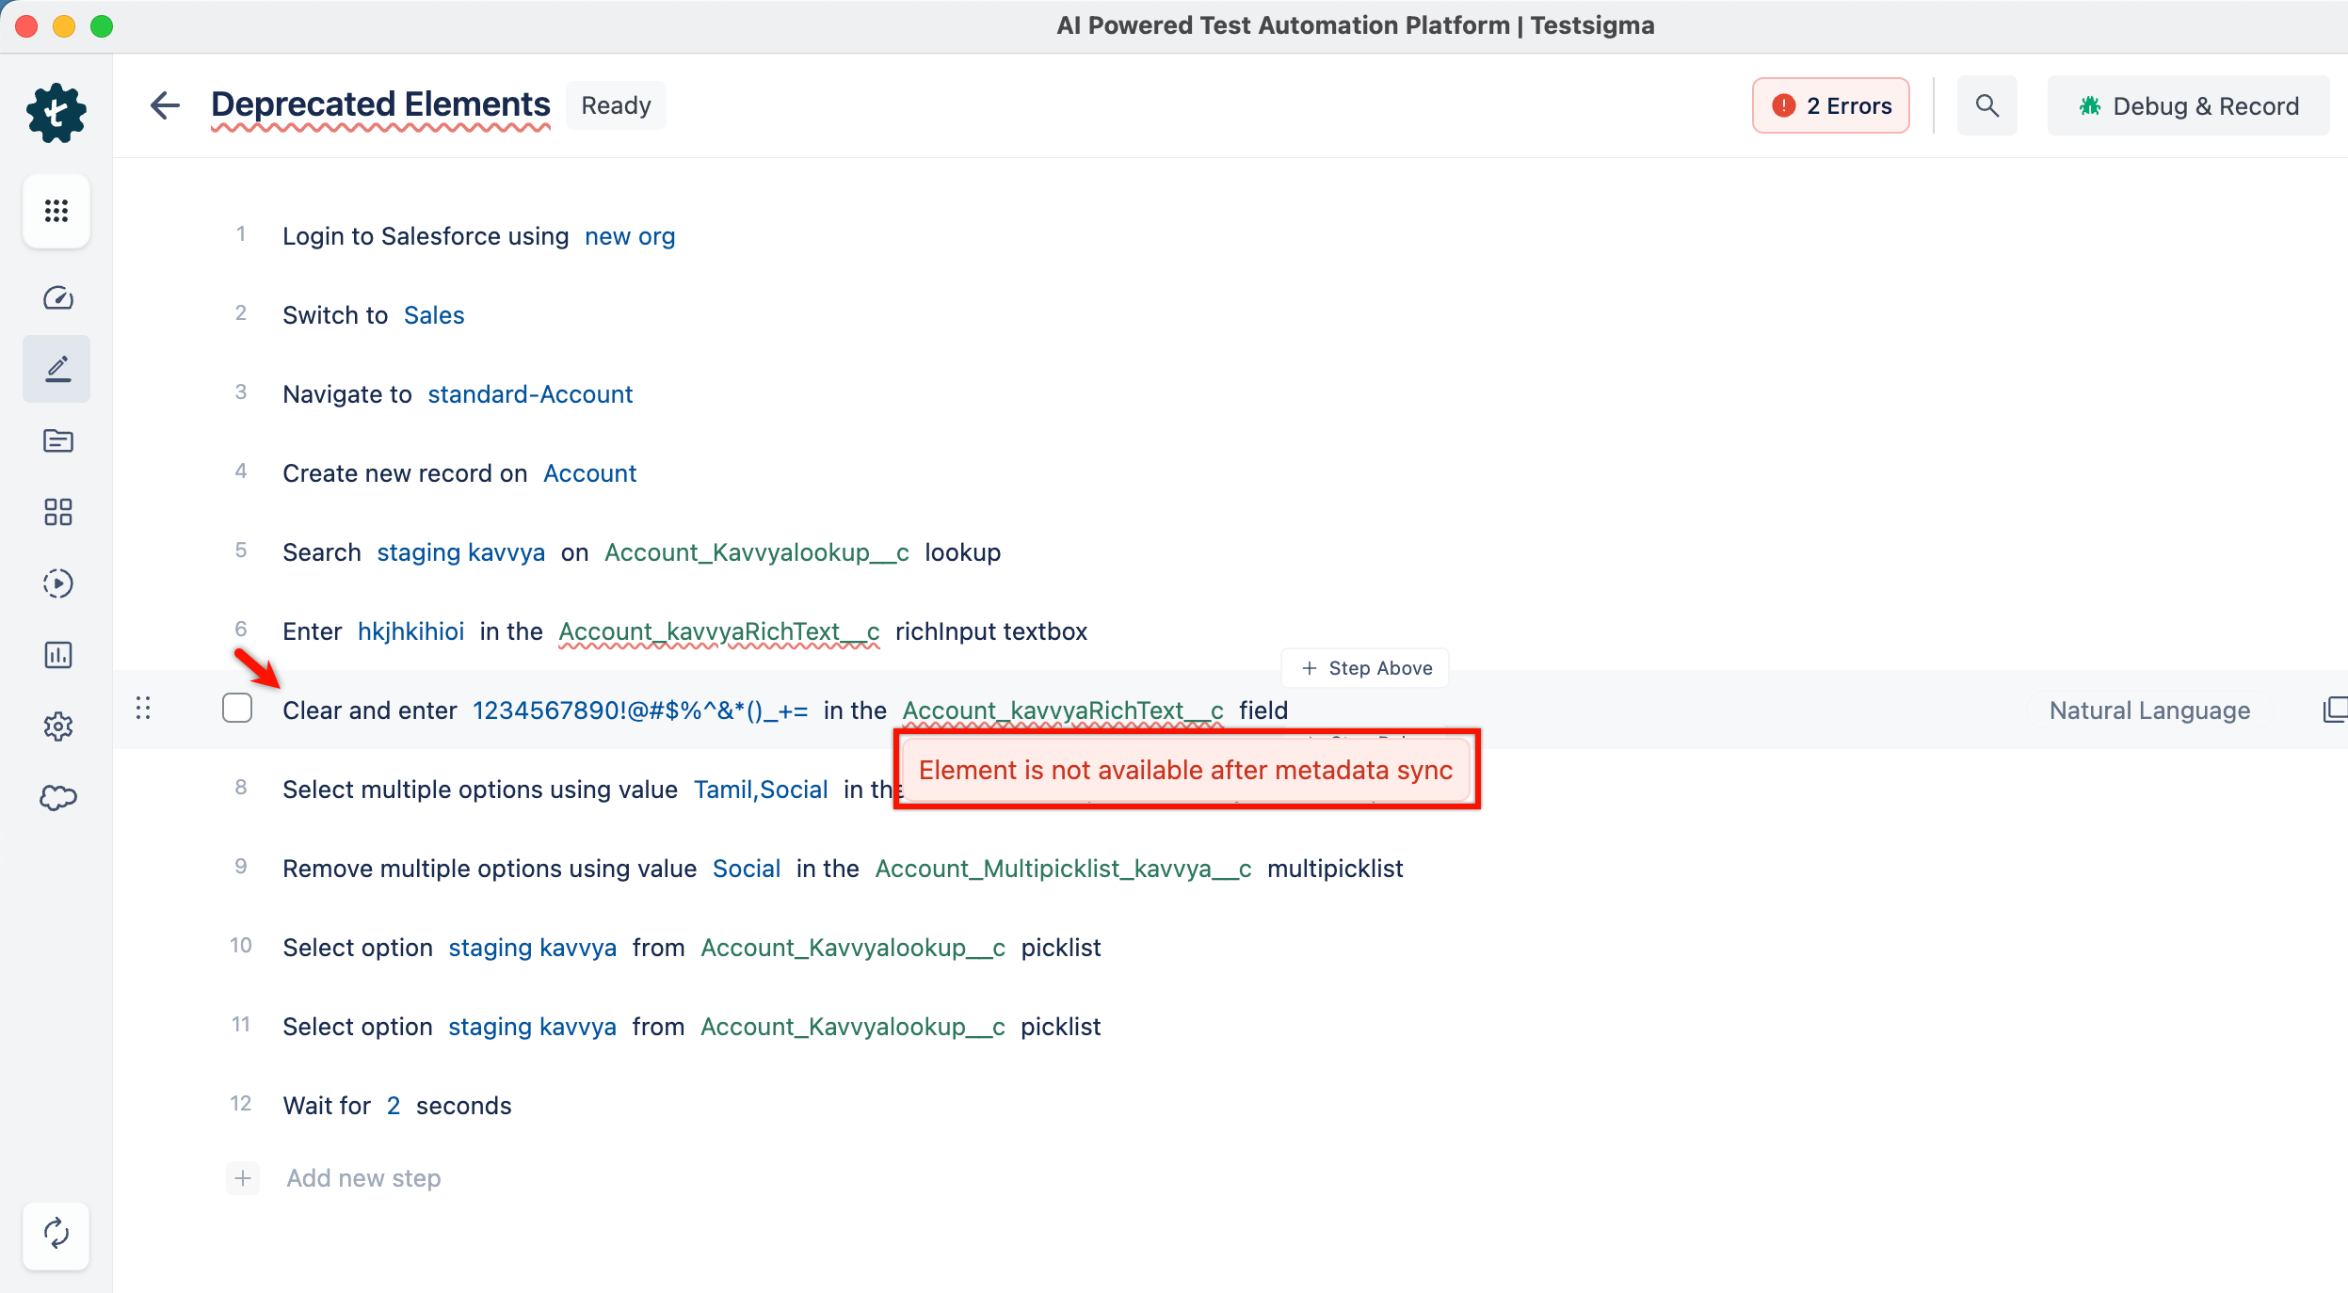Click the drag handle on step 7

click(x=143, y=709)
